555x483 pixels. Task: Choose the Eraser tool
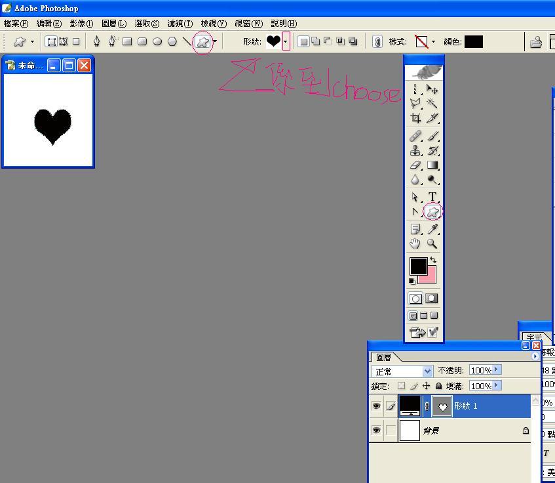click(x=415, y=165)
